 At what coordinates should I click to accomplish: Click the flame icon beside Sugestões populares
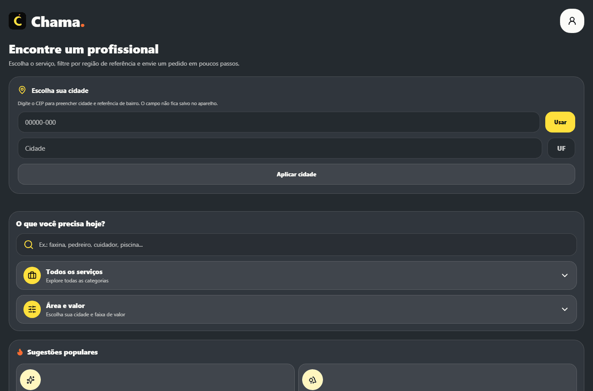tap(20, 352)
